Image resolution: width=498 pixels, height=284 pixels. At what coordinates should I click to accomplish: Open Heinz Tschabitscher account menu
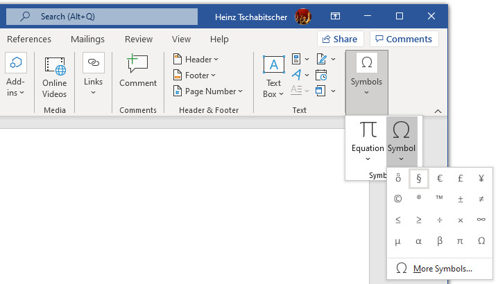pos(251,17)
